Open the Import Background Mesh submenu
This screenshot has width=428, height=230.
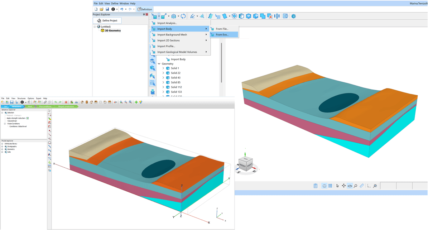point(181,35)
